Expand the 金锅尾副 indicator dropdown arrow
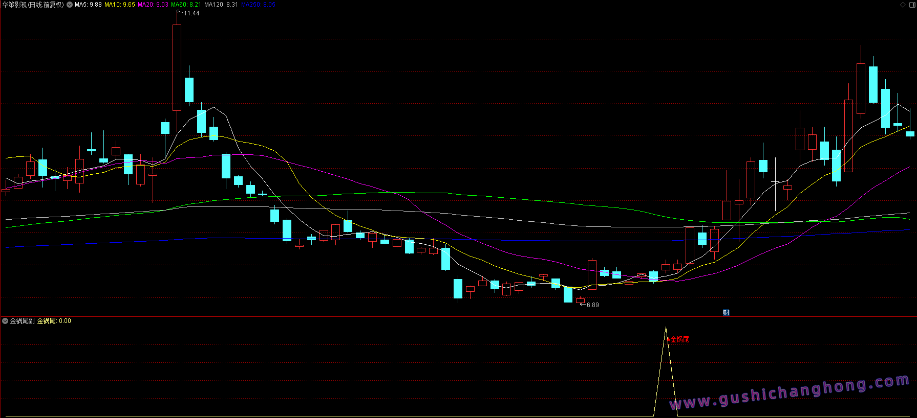This screenshot has width=917, height=418. (5, 321)
